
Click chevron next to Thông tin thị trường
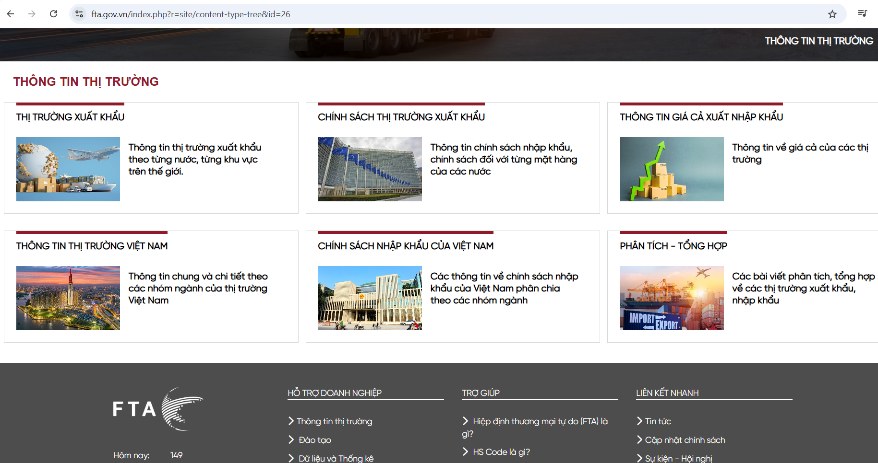[291, 421]
